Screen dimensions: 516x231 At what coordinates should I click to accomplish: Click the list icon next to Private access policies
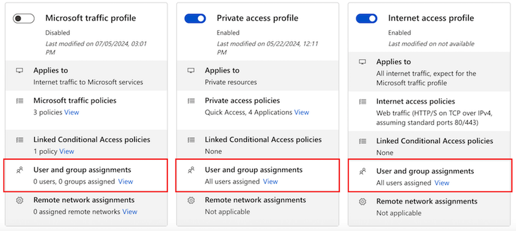click(x=191, y=101)
